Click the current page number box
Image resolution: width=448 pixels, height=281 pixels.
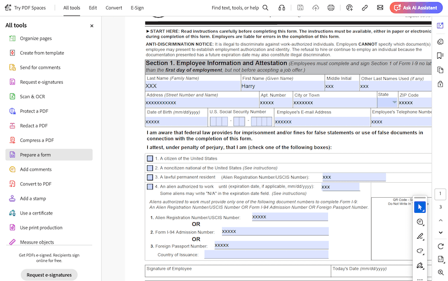pos(440,194)
